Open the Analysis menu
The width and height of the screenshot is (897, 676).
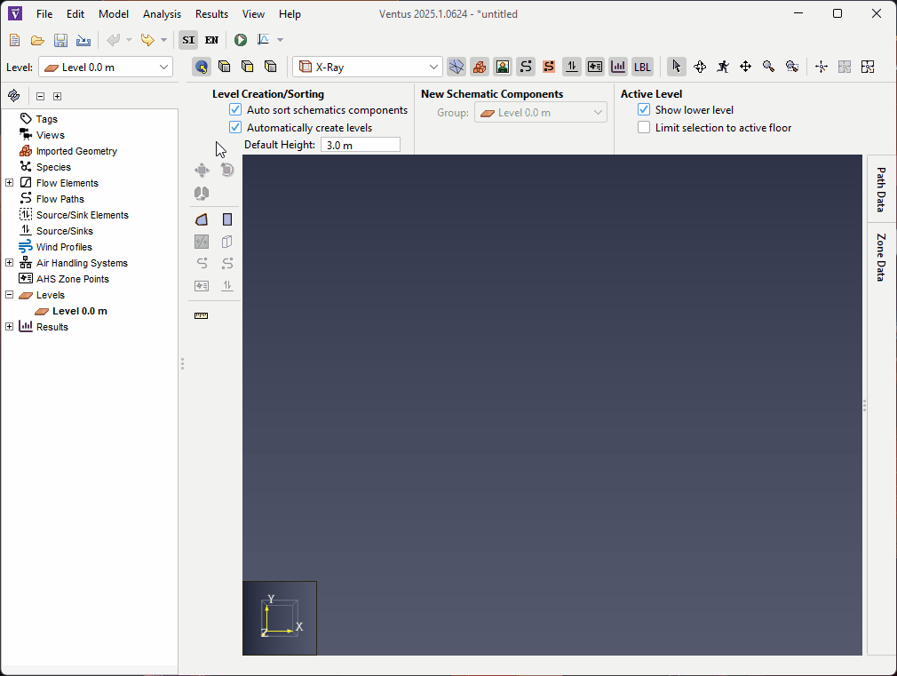(162, 13)
